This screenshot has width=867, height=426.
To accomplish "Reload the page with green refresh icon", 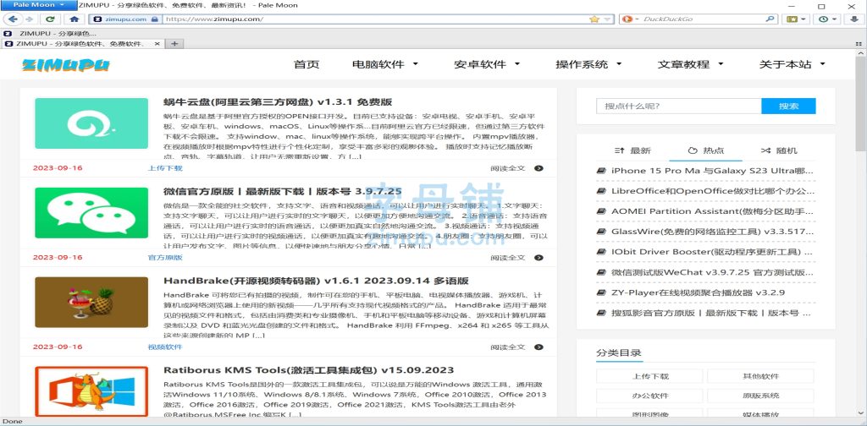I will pyautogui.click(x=50, y=19).
